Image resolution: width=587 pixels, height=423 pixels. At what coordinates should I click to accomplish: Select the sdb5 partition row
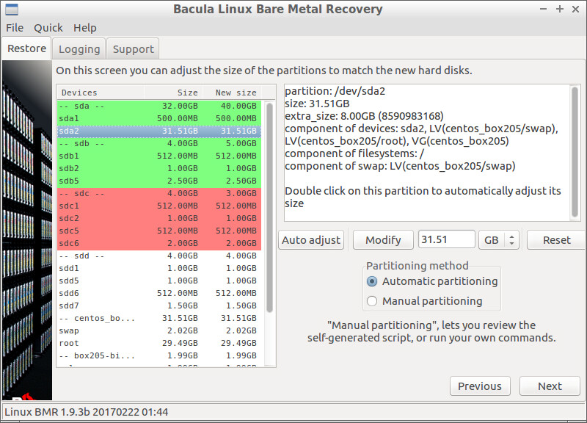(x=159, y=181)
